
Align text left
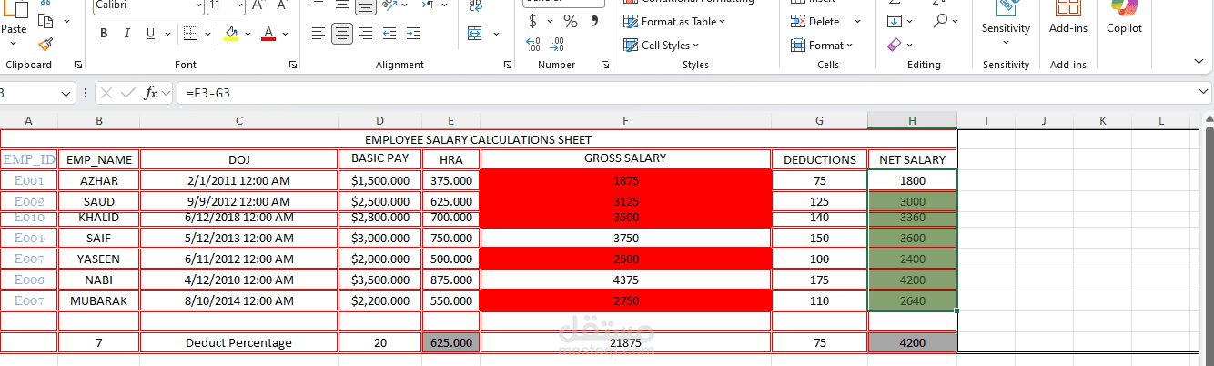point(319,34)
